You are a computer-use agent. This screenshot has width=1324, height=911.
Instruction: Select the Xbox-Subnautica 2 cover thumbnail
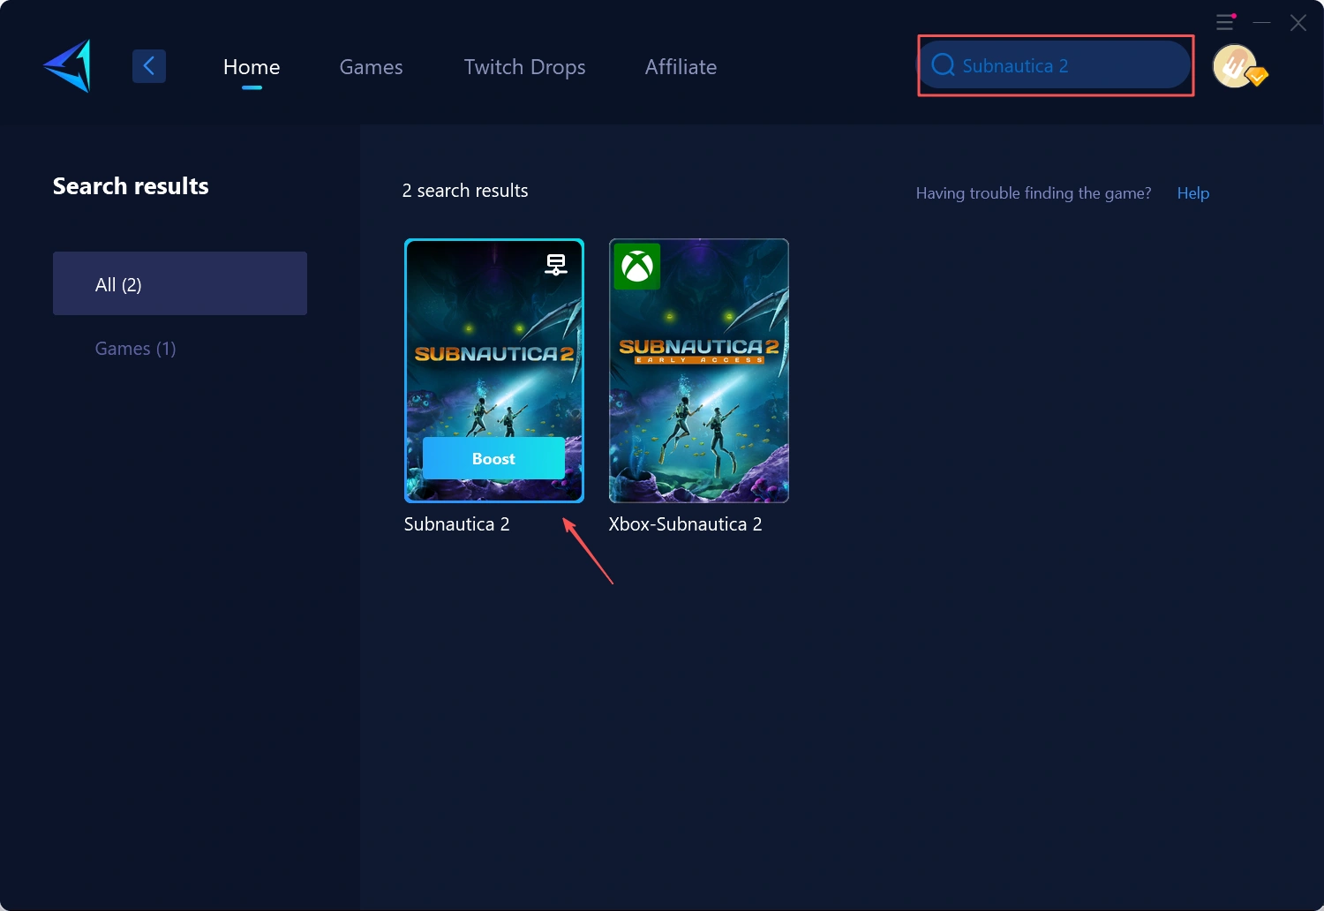(699, 371)
